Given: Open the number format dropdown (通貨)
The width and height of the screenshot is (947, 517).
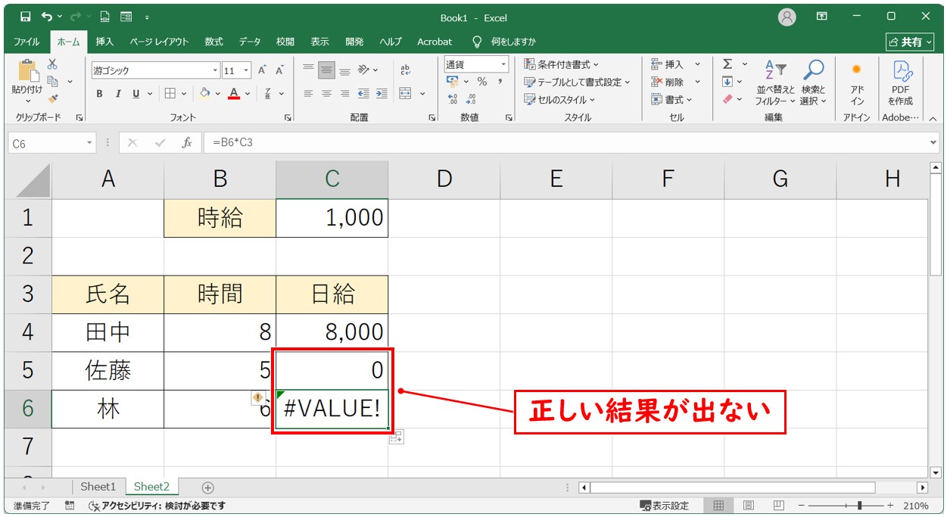Looking at the screenshot, I should click(503, 64).
